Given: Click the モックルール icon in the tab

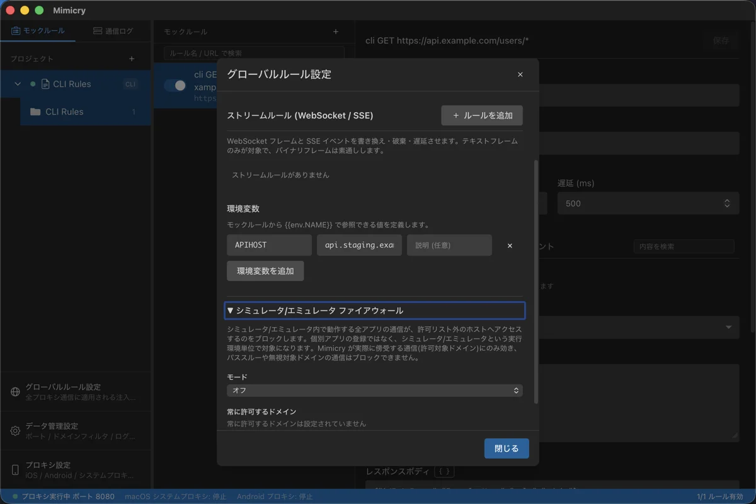Looking at the screenshot, I should pyautogui.click(x=16, y=30).
